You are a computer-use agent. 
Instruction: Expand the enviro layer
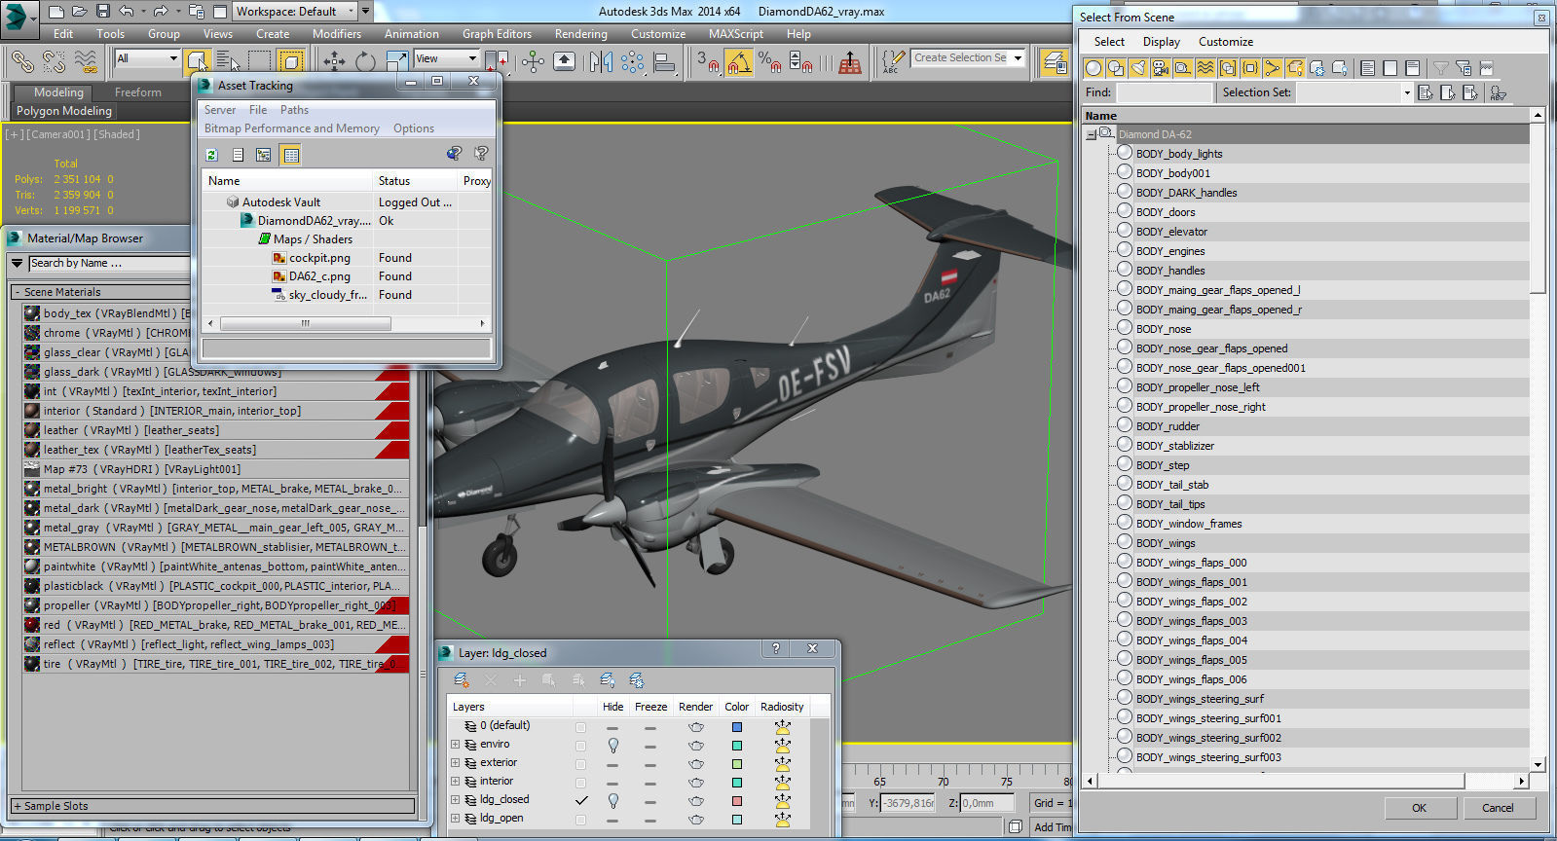(x=455, y=744)
